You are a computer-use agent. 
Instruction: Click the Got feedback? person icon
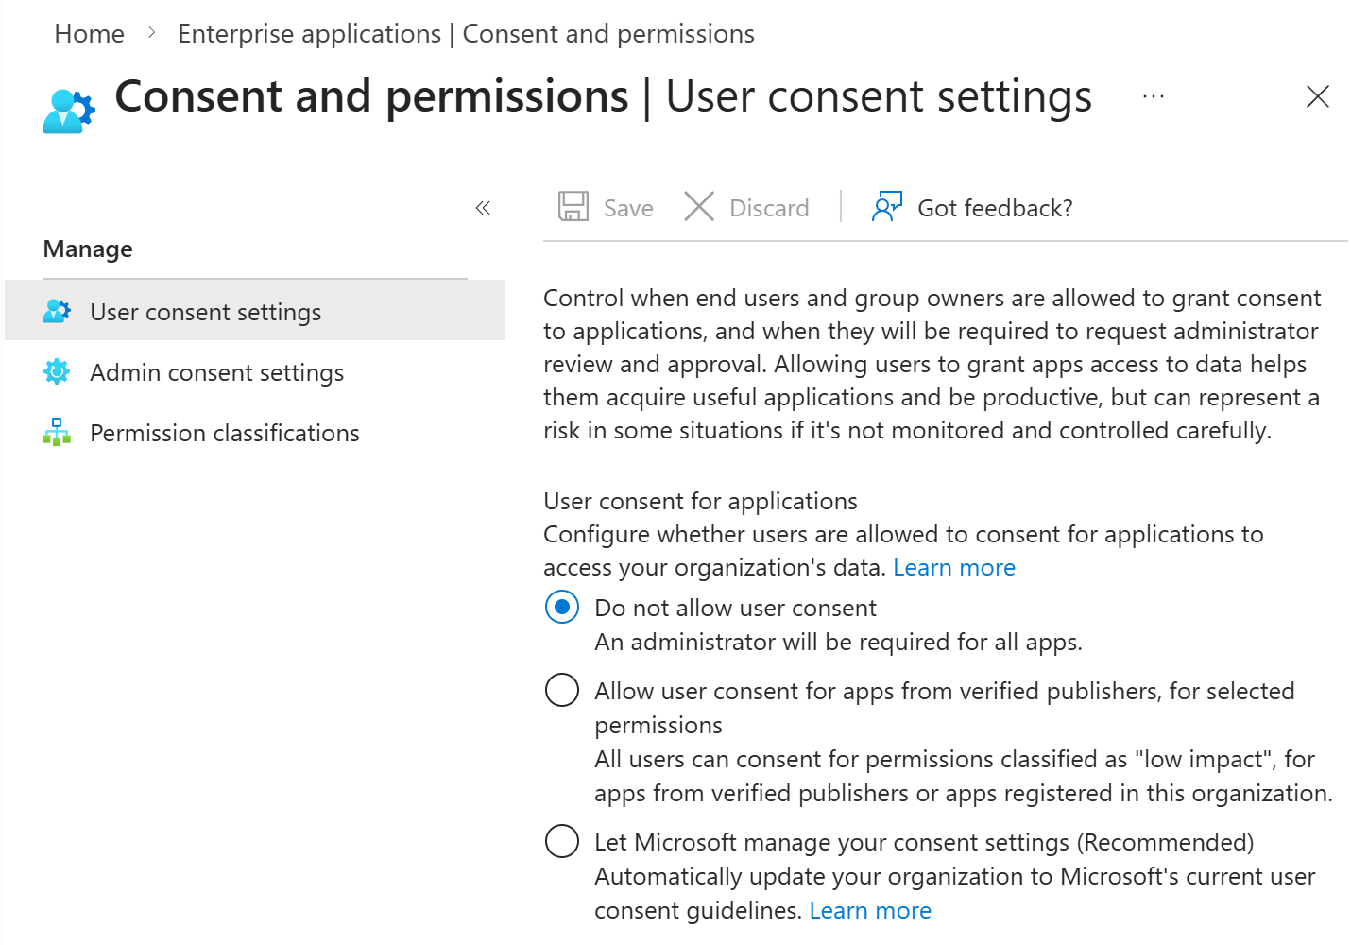click(x=885, y=206)
